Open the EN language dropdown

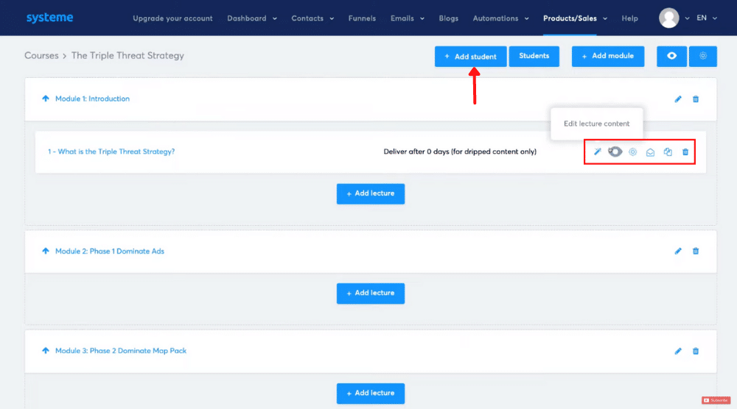point(707,18)
